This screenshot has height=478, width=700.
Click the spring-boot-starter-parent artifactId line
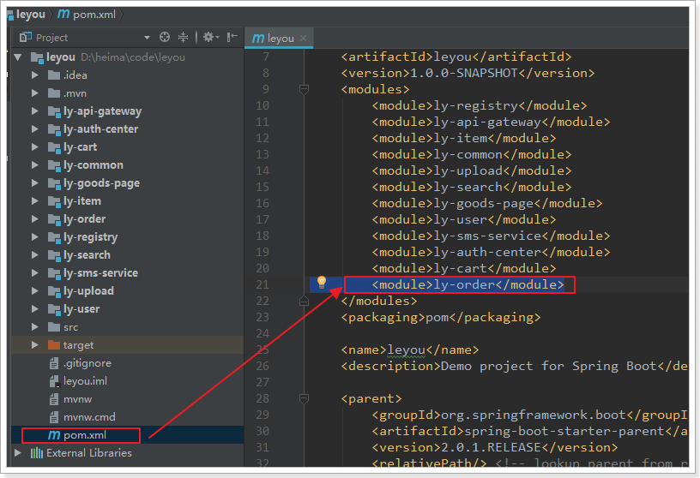coord(530,431)
